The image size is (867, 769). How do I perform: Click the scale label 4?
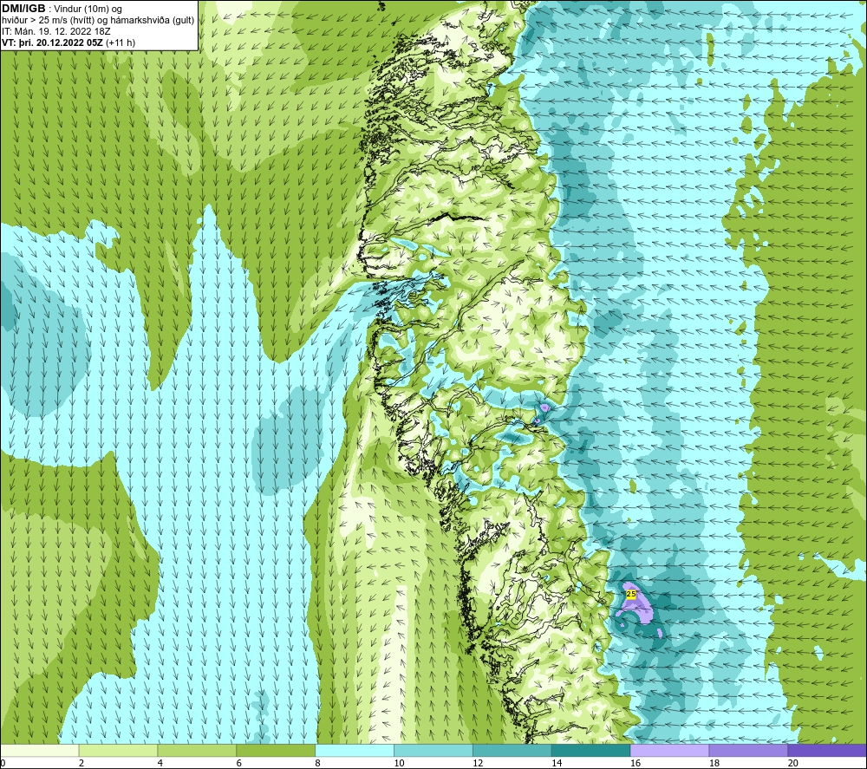[160, 763]
